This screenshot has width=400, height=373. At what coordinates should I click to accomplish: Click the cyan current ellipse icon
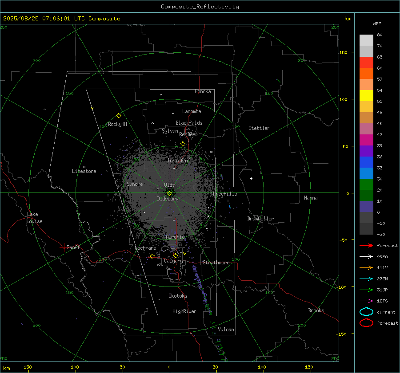tap(366, 312)
